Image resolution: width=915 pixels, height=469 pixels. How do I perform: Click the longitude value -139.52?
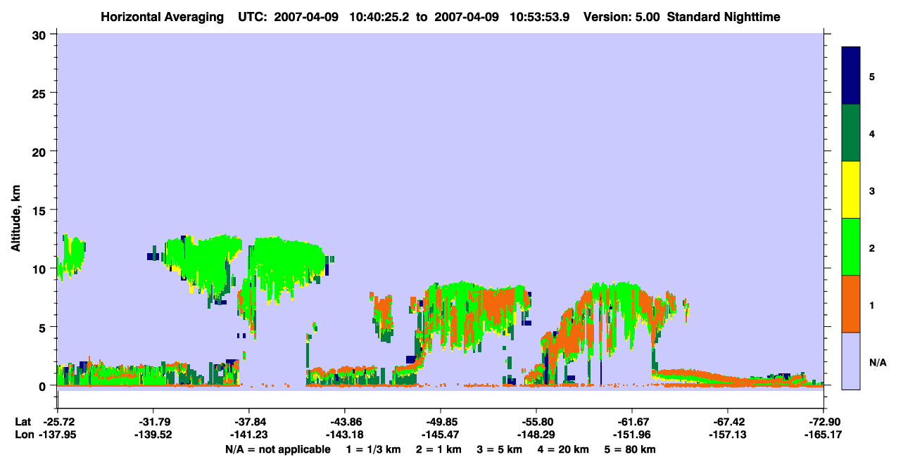pyautogui.click(x=153, y=435)
